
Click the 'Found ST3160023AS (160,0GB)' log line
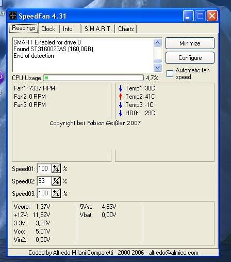[x=53, y=49]
